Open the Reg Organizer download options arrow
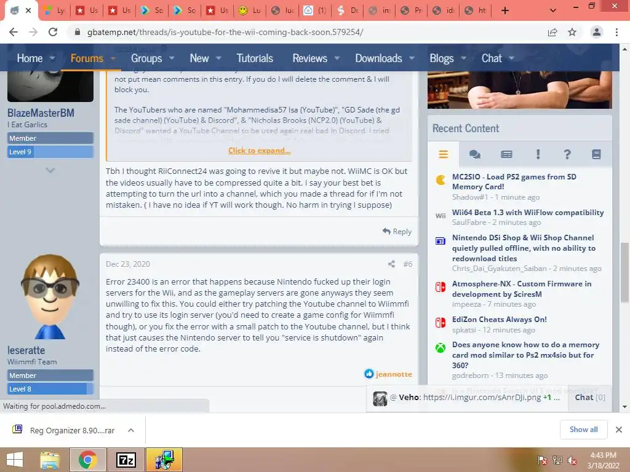This screenshot has width=630, height=472. [x=130, y=430]
